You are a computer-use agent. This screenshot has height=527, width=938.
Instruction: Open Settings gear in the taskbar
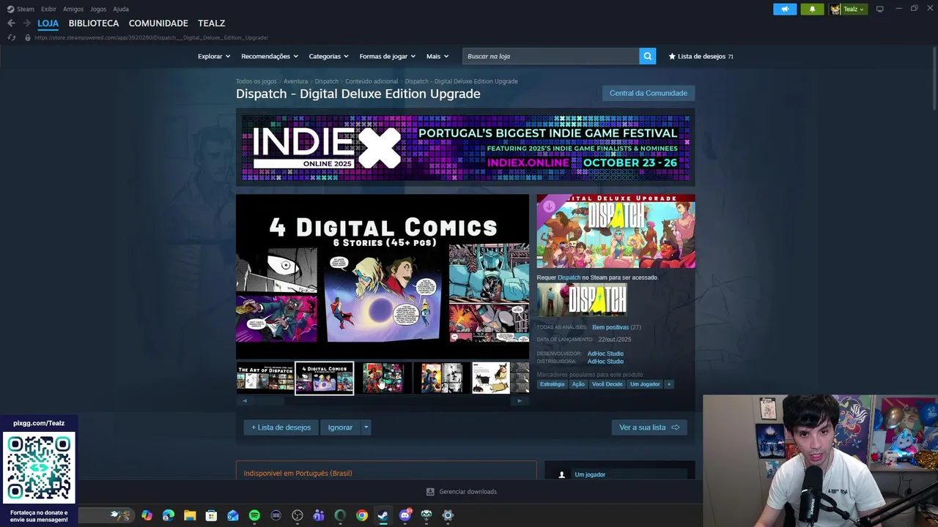click(x=448, y=515)
